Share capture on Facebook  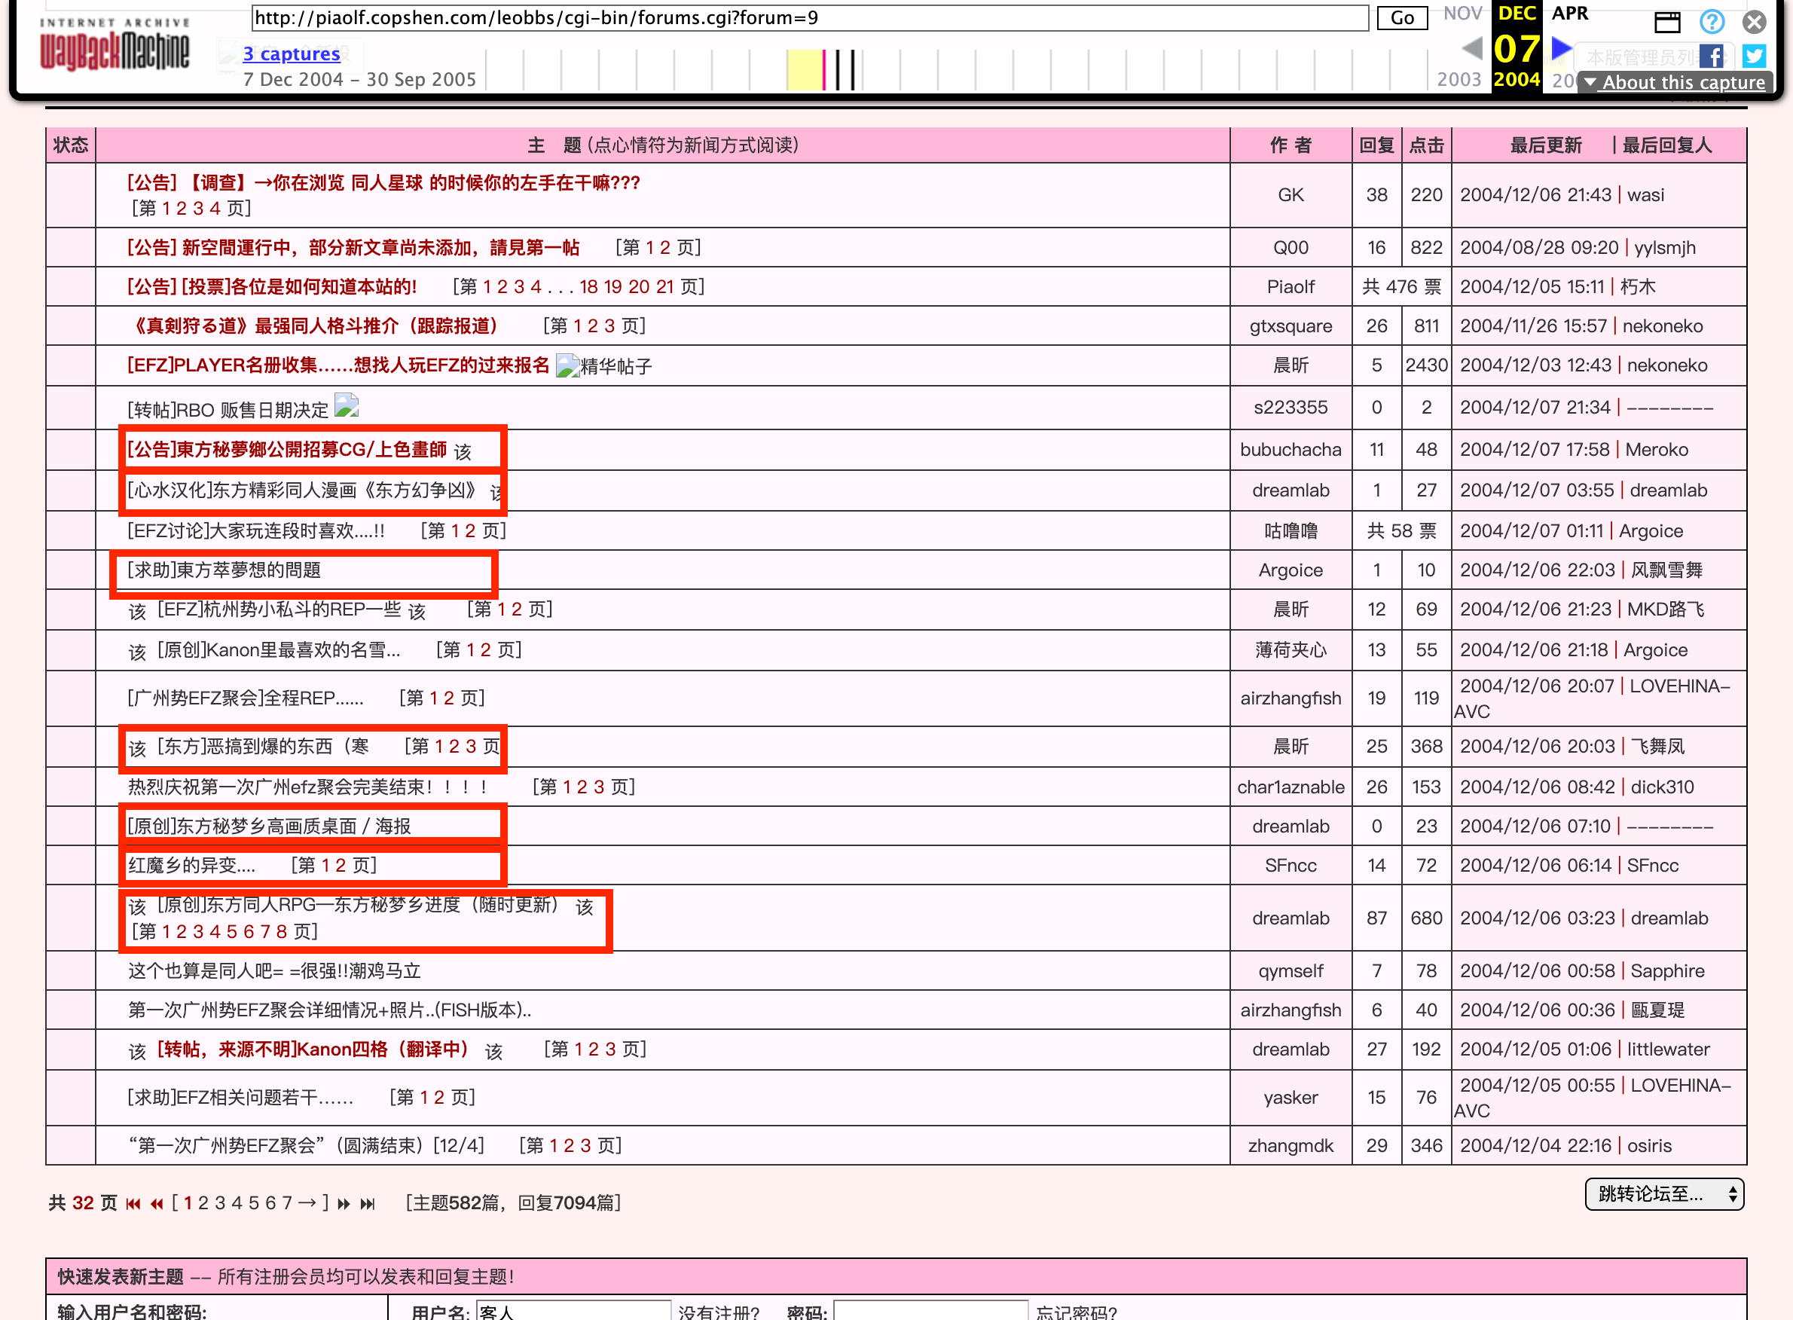coord(1712,56)
